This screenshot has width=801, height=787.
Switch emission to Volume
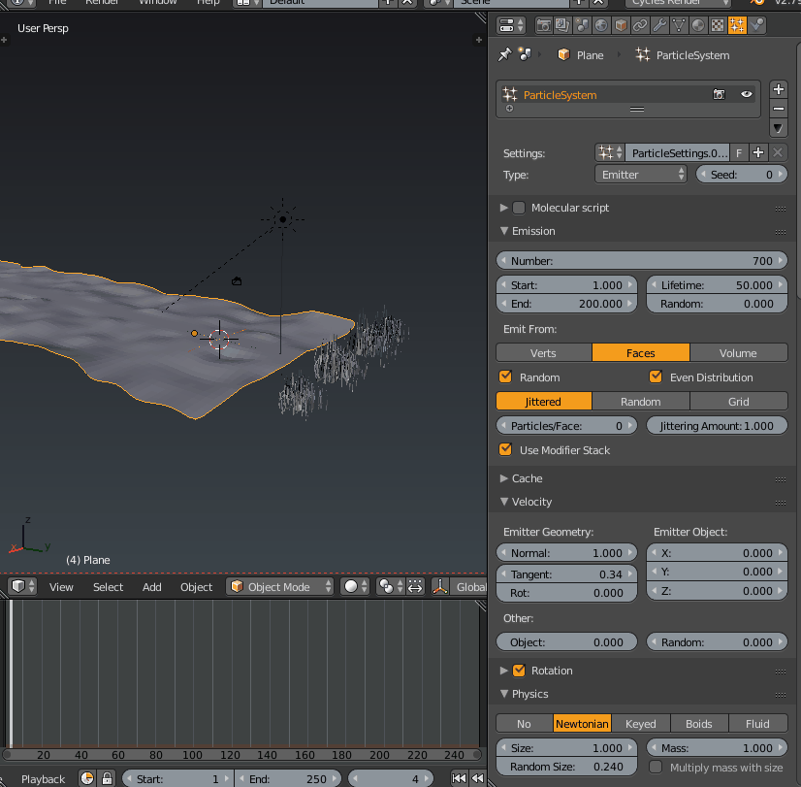(x=739, y=352)
